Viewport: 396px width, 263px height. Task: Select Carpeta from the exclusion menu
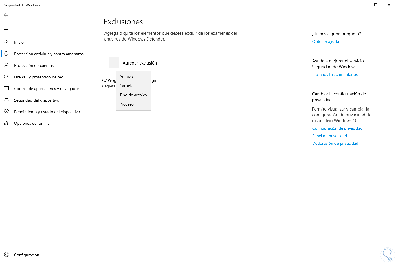(133, 86)
